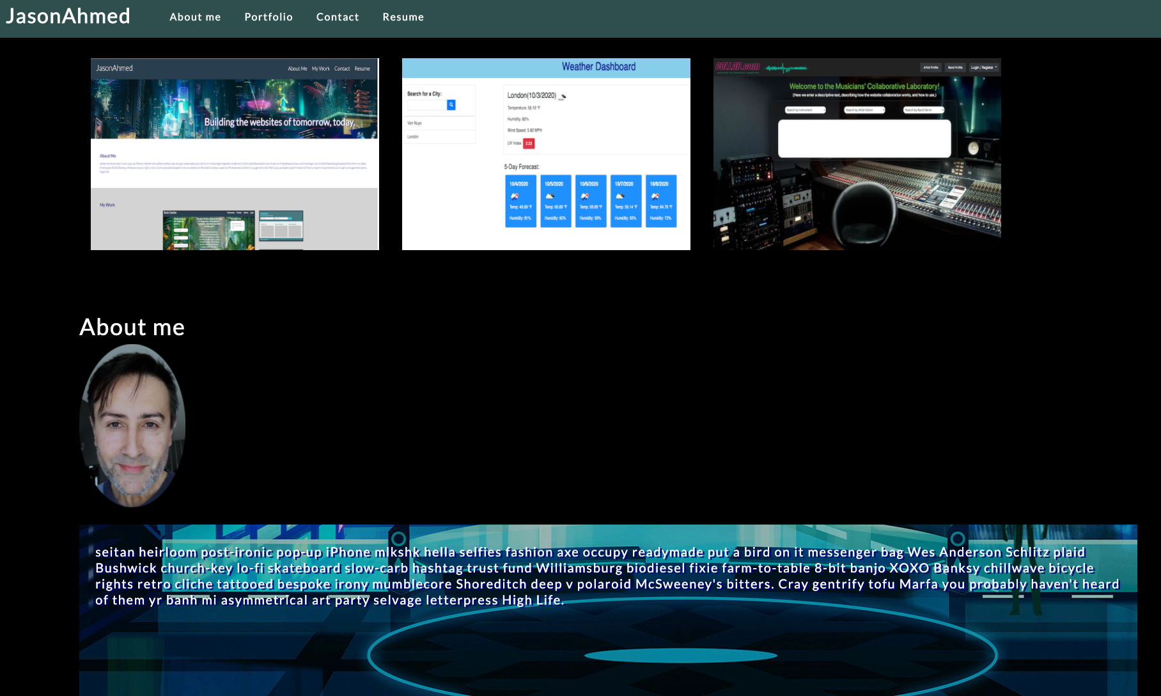The image size is (1161, 696).
Task: Click the pink COLLAB.com logo
Action: point(738,67)
